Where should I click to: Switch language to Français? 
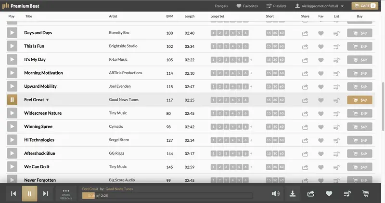[x=221, y=6]
